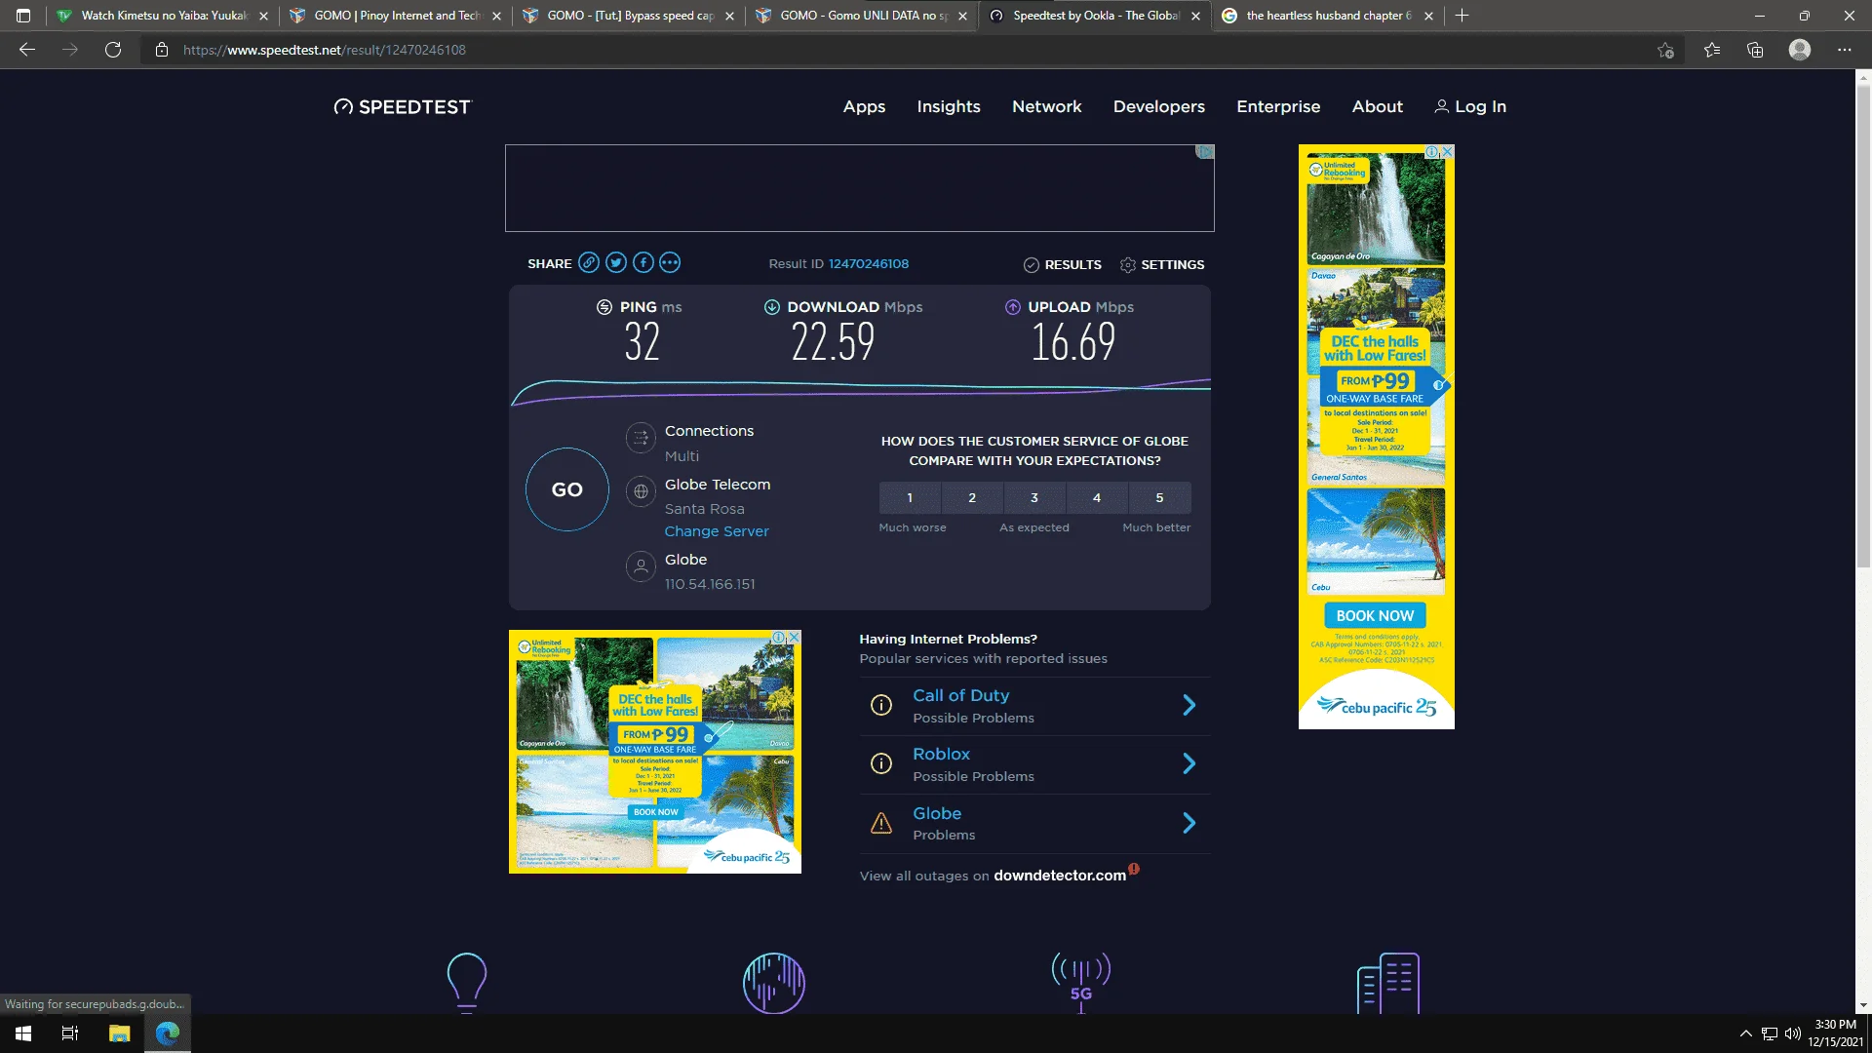Open the Network menu
Image resolution: width=1872 pixels, height=1053 pixels.
coord(1047,107)
